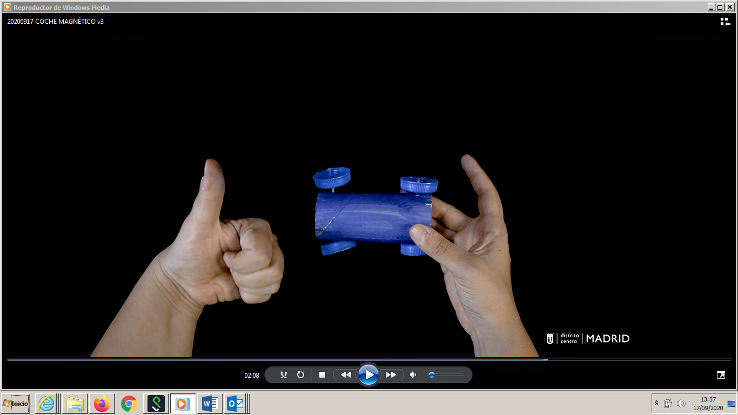Screen dimensions: 738x415
Task: Launch Internet Explorer from the taskbar
Action: (x=46, y=403)
